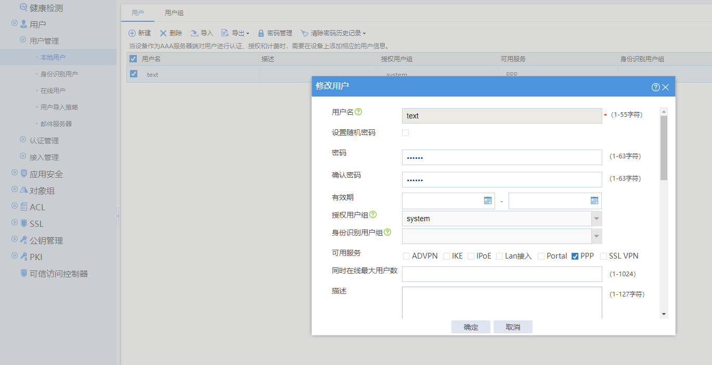
Task: Click the 确定 button
Action: click(x=471, y=327)
